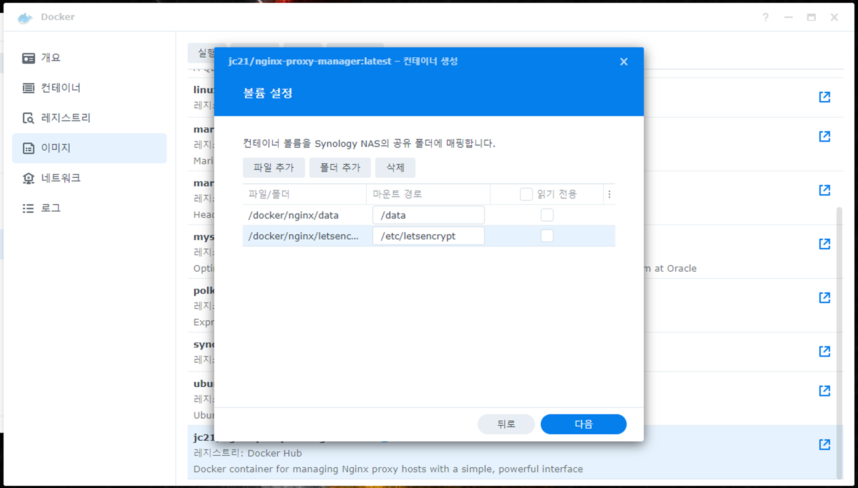
Task: Open the 레지스트리 section in sidebar
Action: [x=89, y=118]
